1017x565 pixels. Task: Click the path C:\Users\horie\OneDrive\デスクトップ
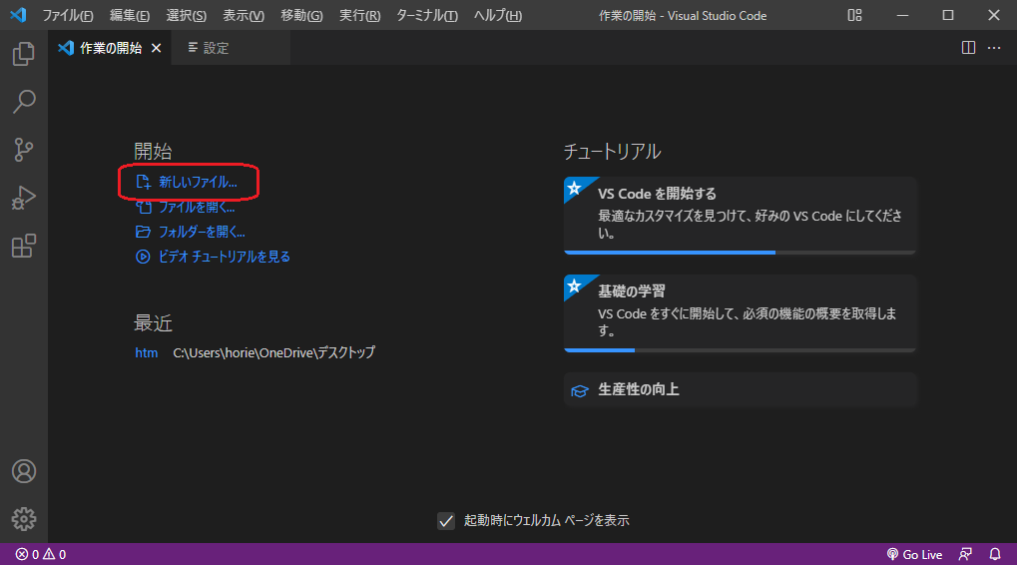[x=273, y=353]
